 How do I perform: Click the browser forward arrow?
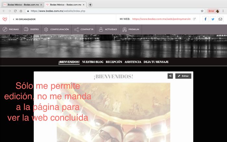click(x=9, y=11)
